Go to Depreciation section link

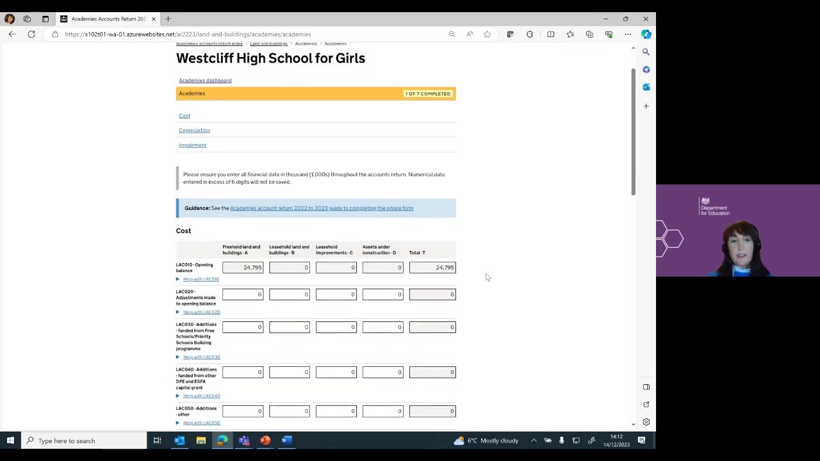point(194,131)
